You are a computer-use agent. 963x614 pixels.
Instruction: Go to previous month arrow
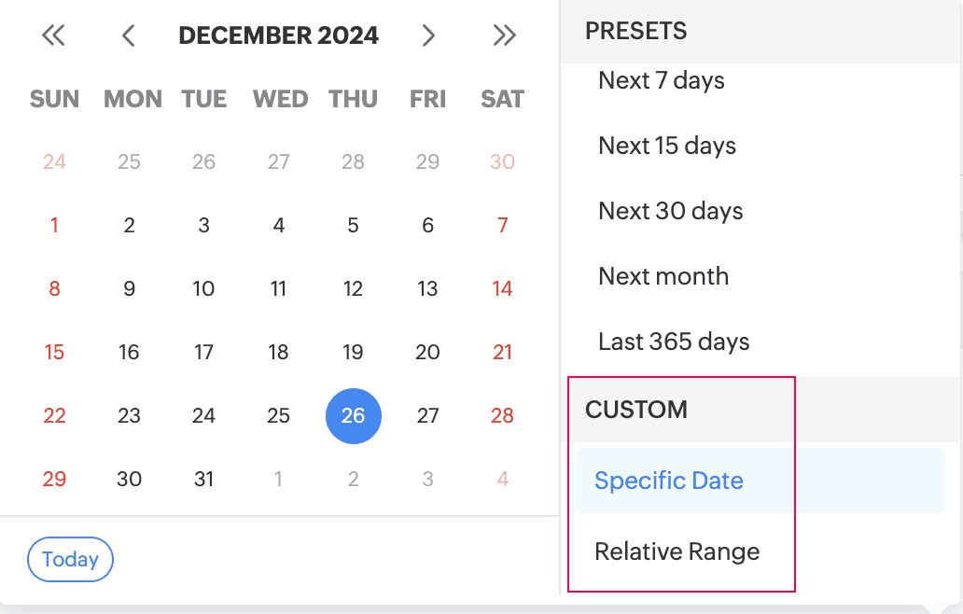coord(129,36)
